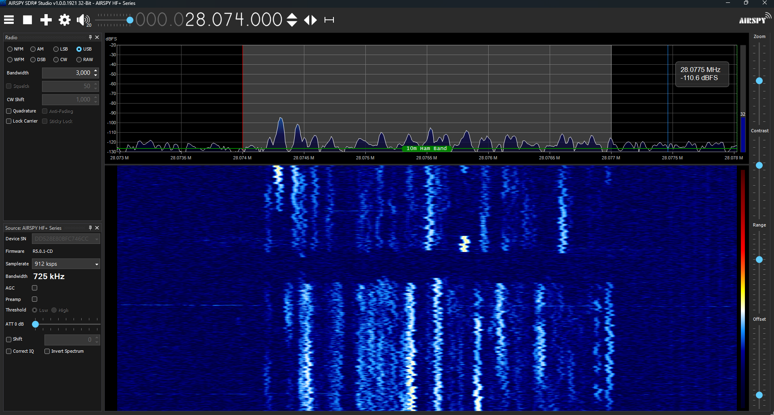Viewport: 774px width, 415px height.
Task: Enable the Squelch checkbox
Action: (8, 86)
